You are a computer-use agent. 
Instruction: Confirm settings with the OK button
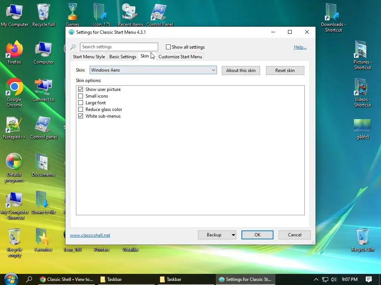click(257, 235)
